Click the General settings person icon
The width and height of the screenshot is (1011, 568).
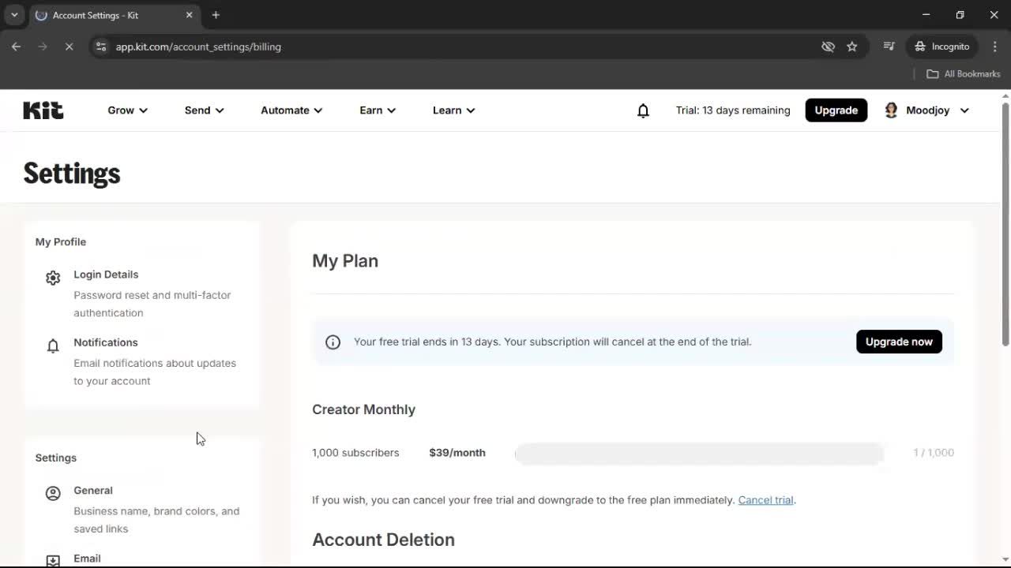coord(53,493)
